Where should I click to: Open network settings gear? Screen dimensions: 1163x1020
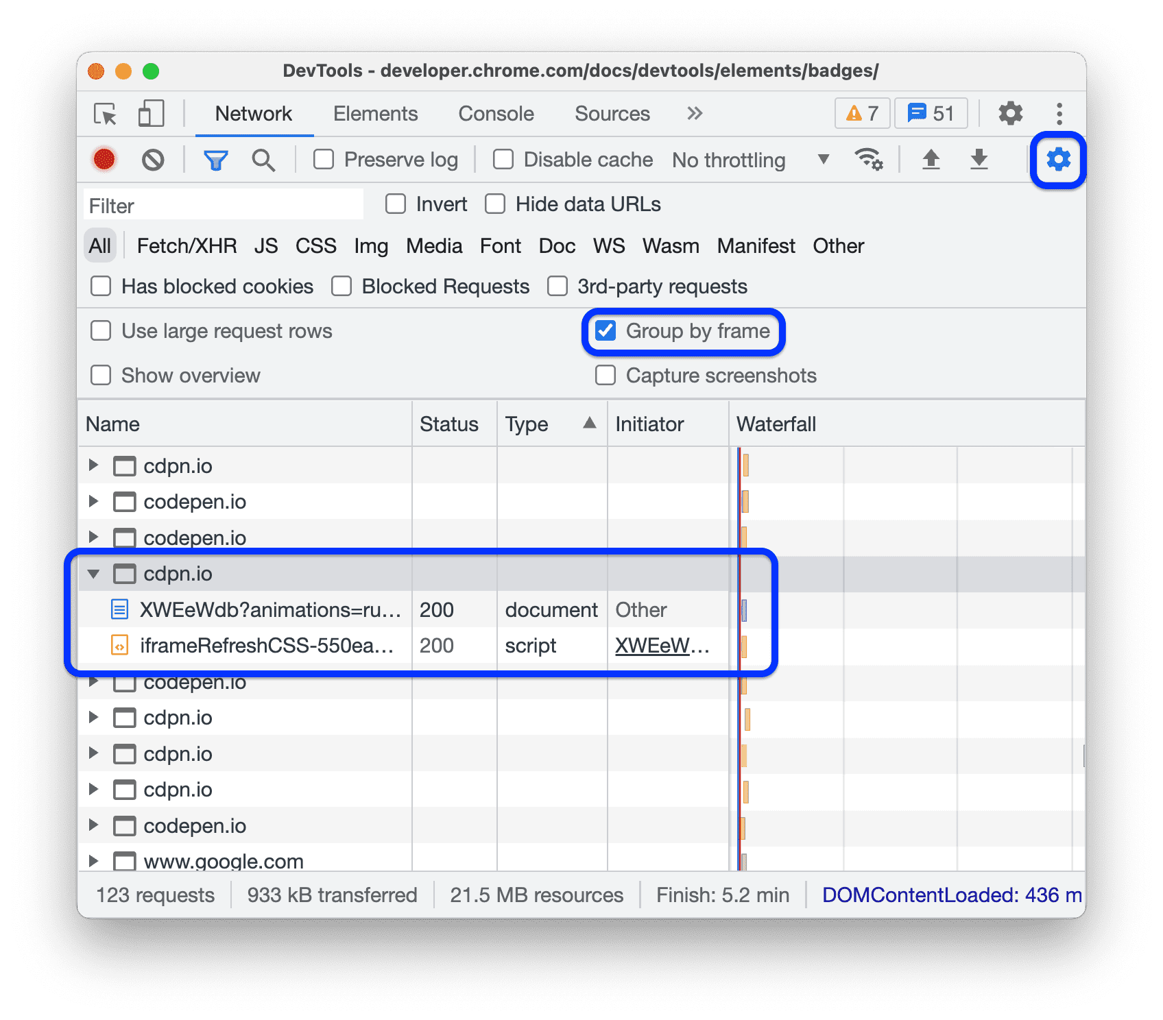(1058, 159)
